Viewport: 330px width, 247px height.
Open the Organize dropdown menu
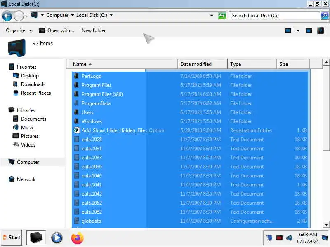click(19, 30)
